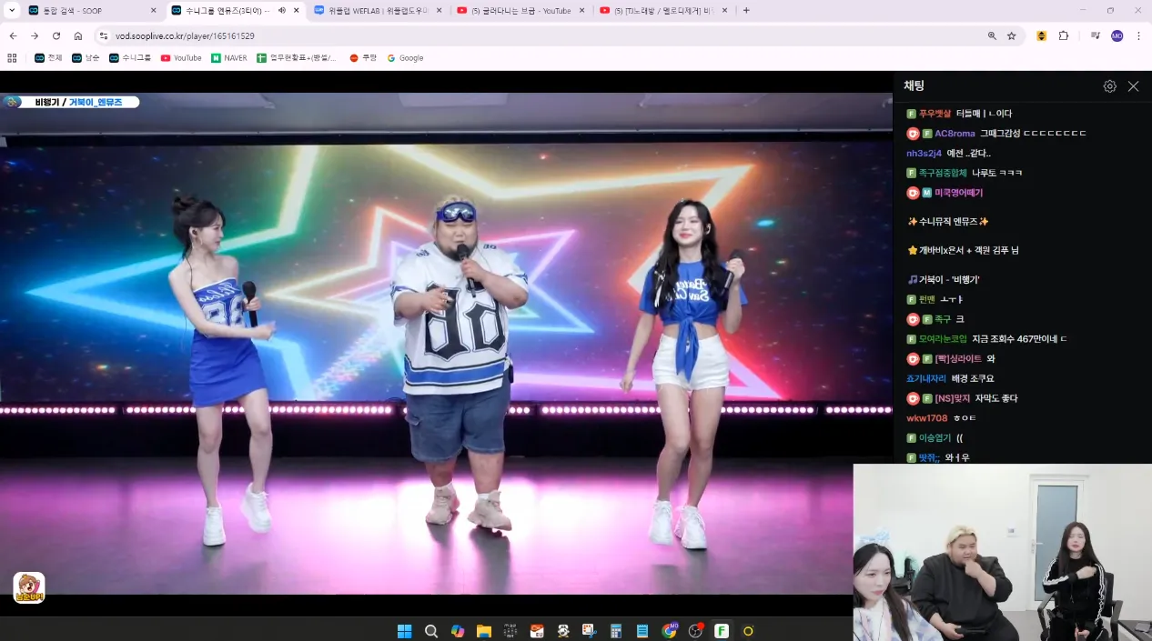This screenshot has width=1152, height=641.
Task: Open Chrome's three-dot menu
Action: point(1138,36)
